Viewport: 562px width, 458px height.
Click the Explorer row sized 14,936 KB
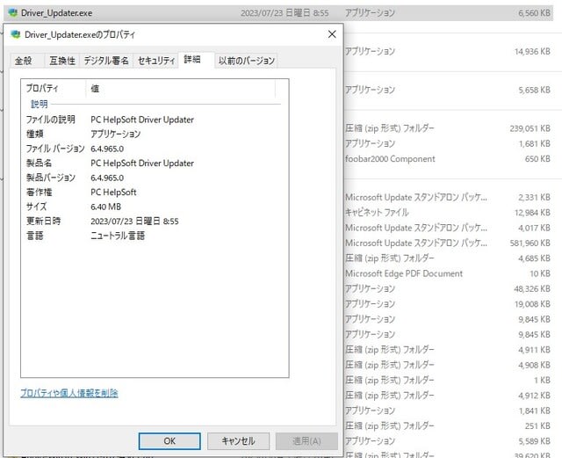(x=448, y=51)
